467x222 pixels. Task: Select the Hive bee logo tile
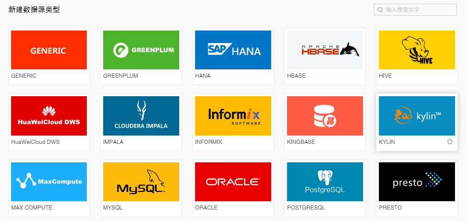click(417, 50)
